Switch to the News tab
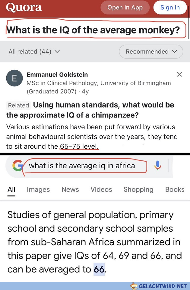 click(x=70, y=189)
